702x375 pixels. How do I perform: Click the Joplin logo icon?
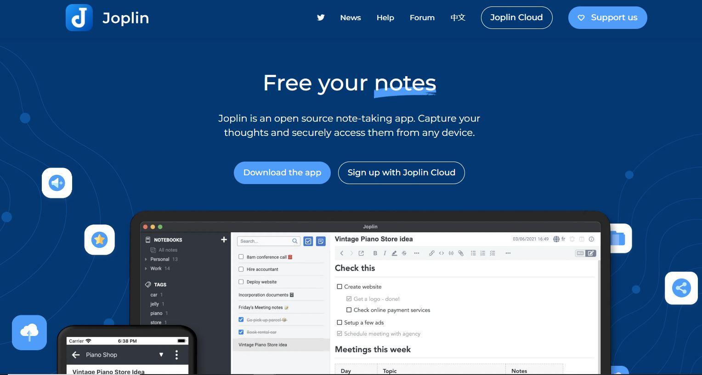point(79,17)
